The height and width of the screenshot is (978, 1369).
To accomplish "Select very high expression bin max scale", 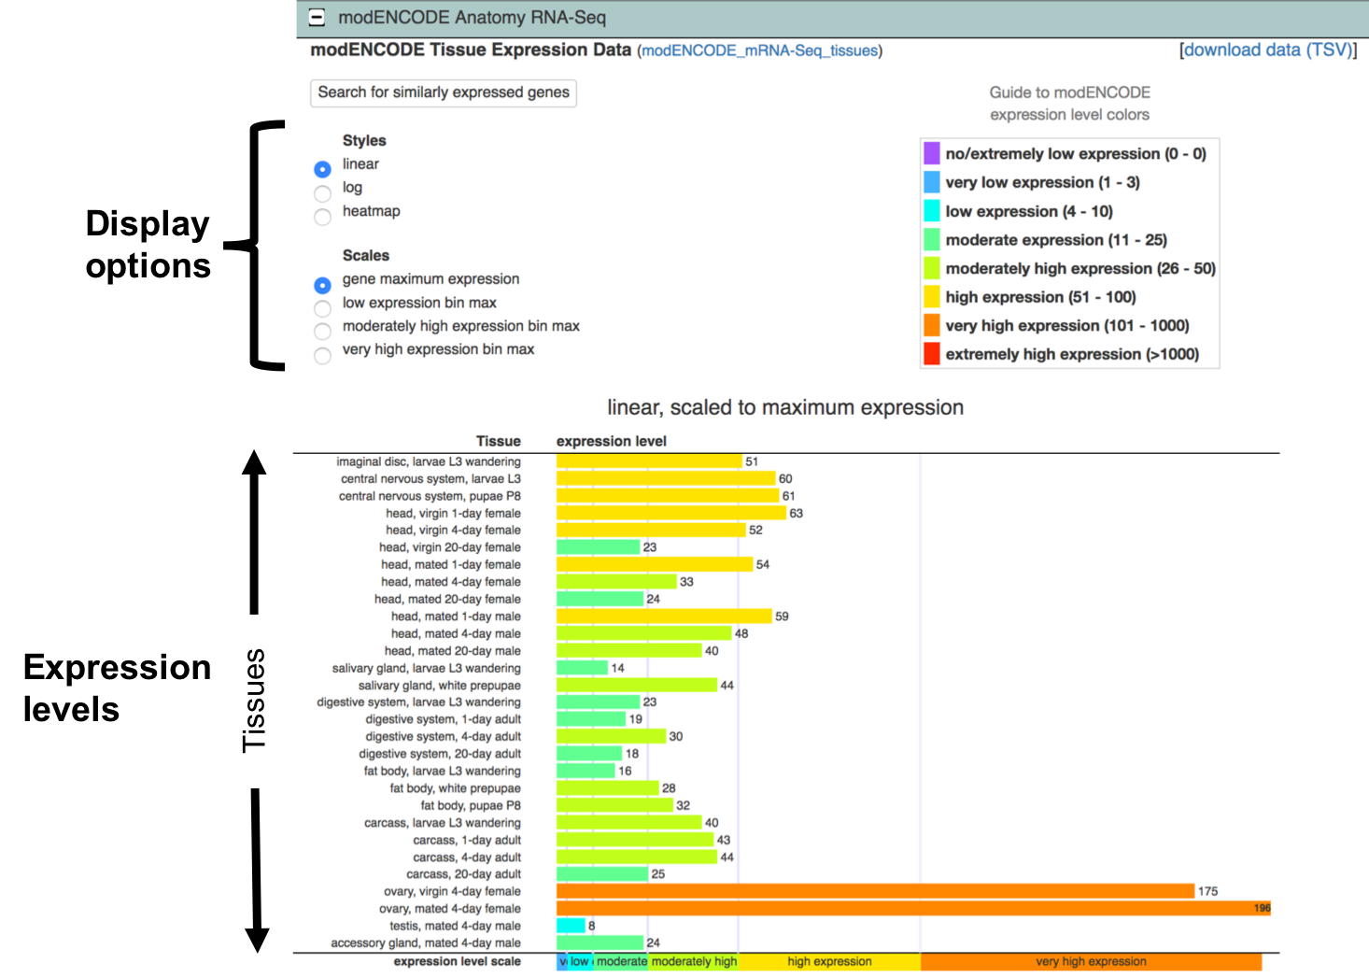I will coord(322,356).
